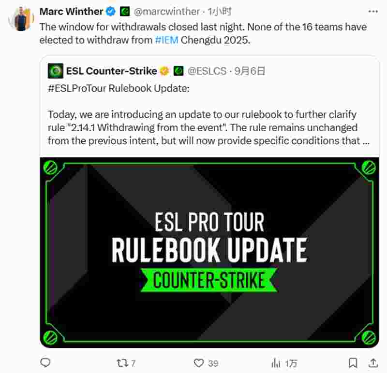Open the reply comment icon
This screenshot has width=387, height=373.
(45, 362)
